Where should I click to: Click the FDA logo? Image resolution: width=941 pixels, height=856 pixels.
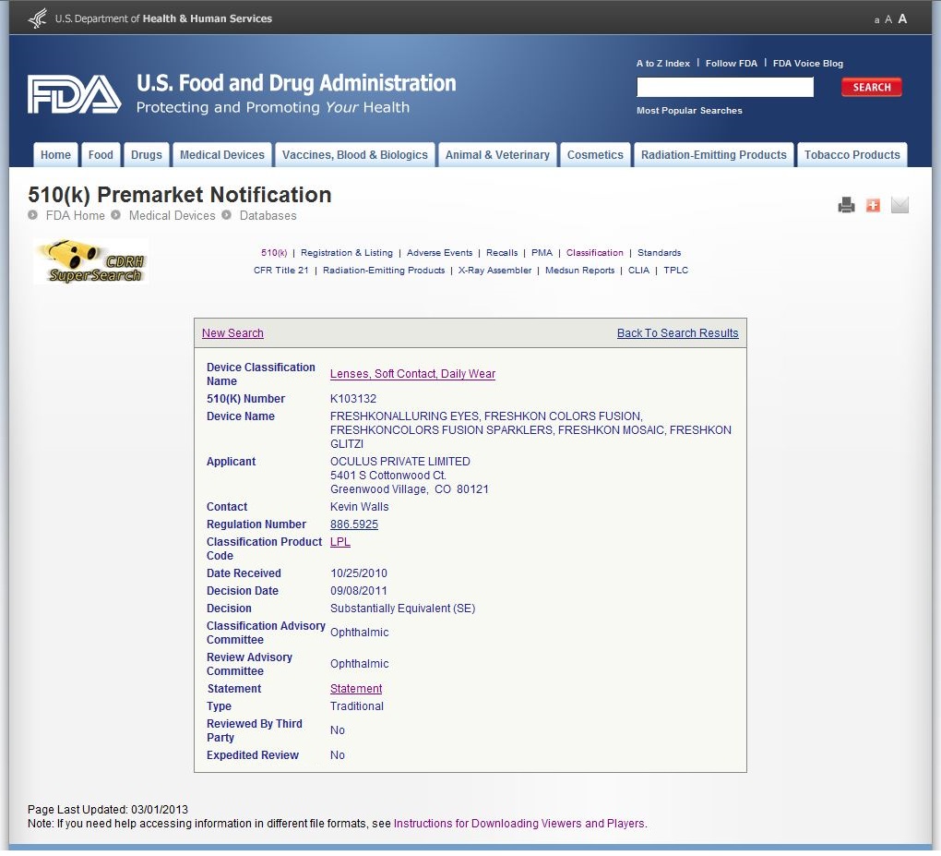click(75, 94)
